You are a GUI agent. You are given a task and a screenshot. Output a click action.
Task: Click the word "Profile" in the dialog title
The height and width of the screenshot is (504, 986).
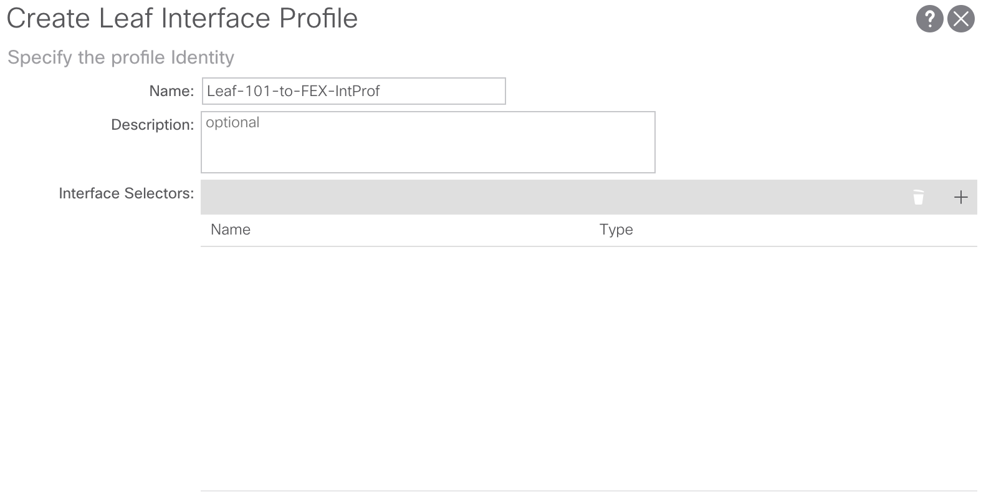(318, 19)
